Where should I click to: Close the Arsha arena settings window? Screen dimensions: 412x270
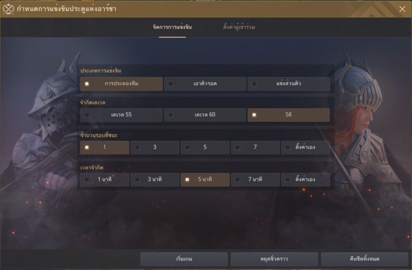click(x=402, y=9)
